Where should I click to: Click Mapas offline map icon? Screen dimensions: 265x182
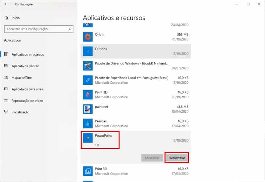(6, 78)
